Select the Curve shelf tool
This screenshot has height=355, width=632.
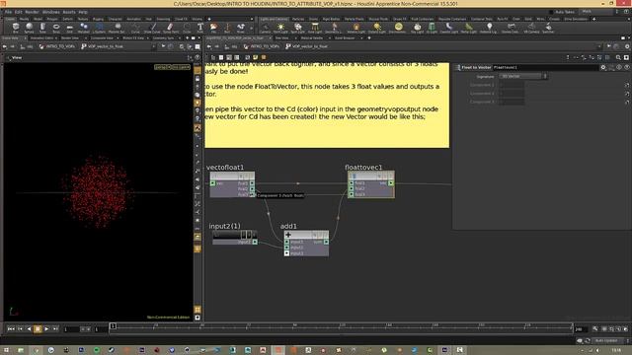(x=135, y=28)
